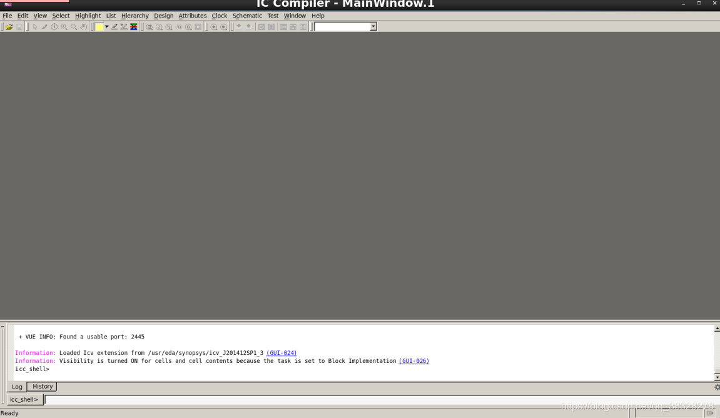This screenshot has width=720, height=418.
Task: Click the logic gate schematic icon
Action: (261, 27)
